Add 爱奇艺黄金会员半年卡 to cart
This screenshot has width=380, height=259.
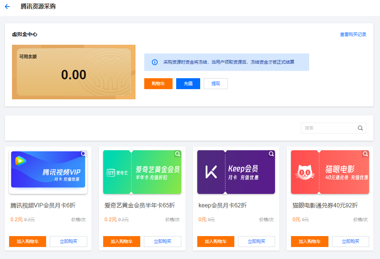[122, 242]
